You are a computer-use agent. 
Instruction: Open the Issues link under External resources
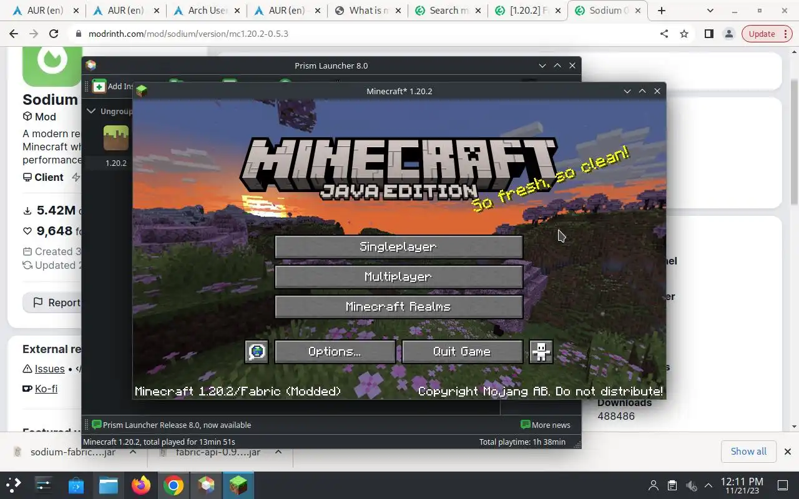point(49,369)
